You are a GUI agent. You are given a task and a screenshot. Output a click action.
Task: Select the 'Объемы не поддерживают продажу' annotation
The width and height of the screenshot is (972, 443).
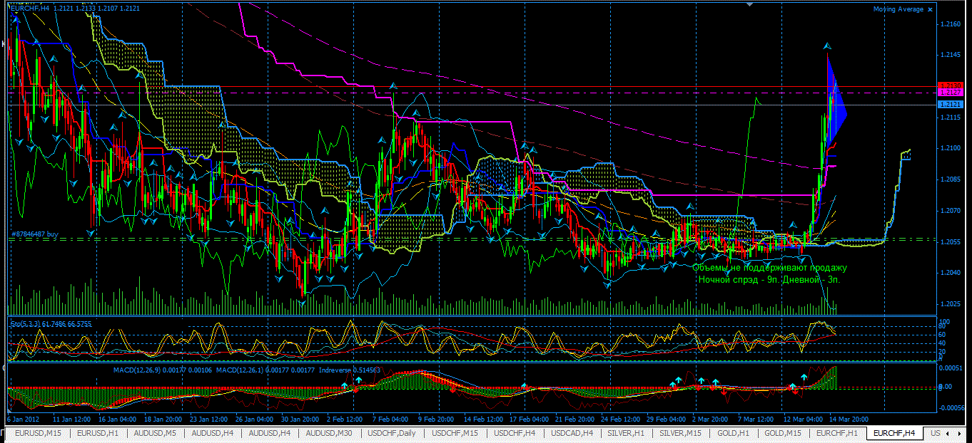coord(769,268)
